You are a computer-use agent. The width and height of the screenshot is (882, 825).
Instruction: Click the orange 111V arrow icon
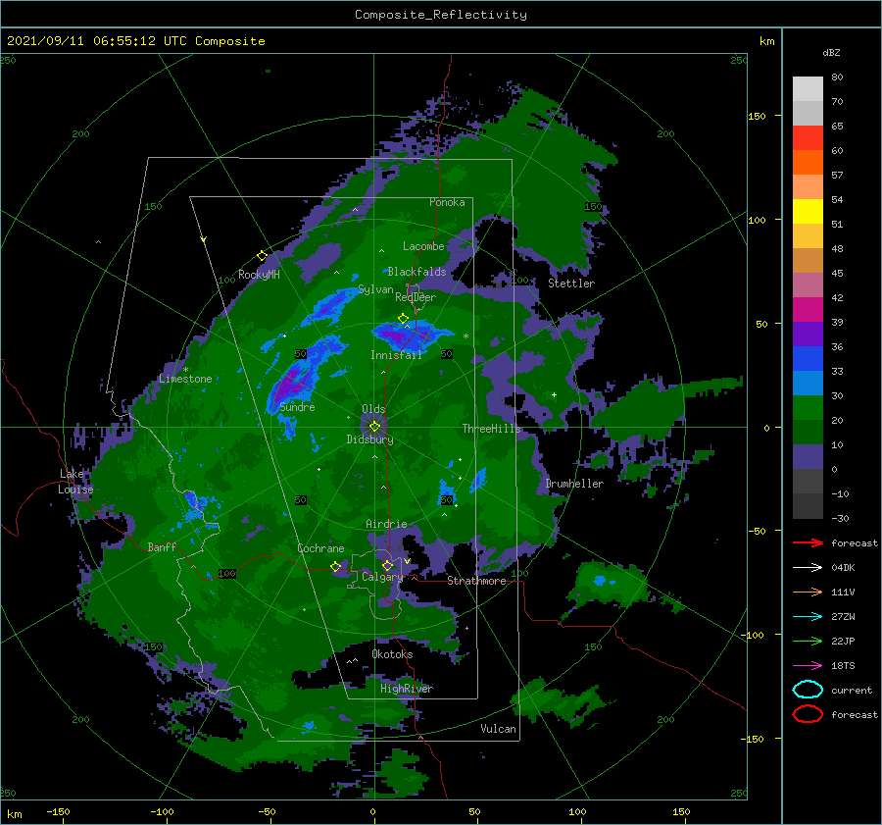pos(808,592)
